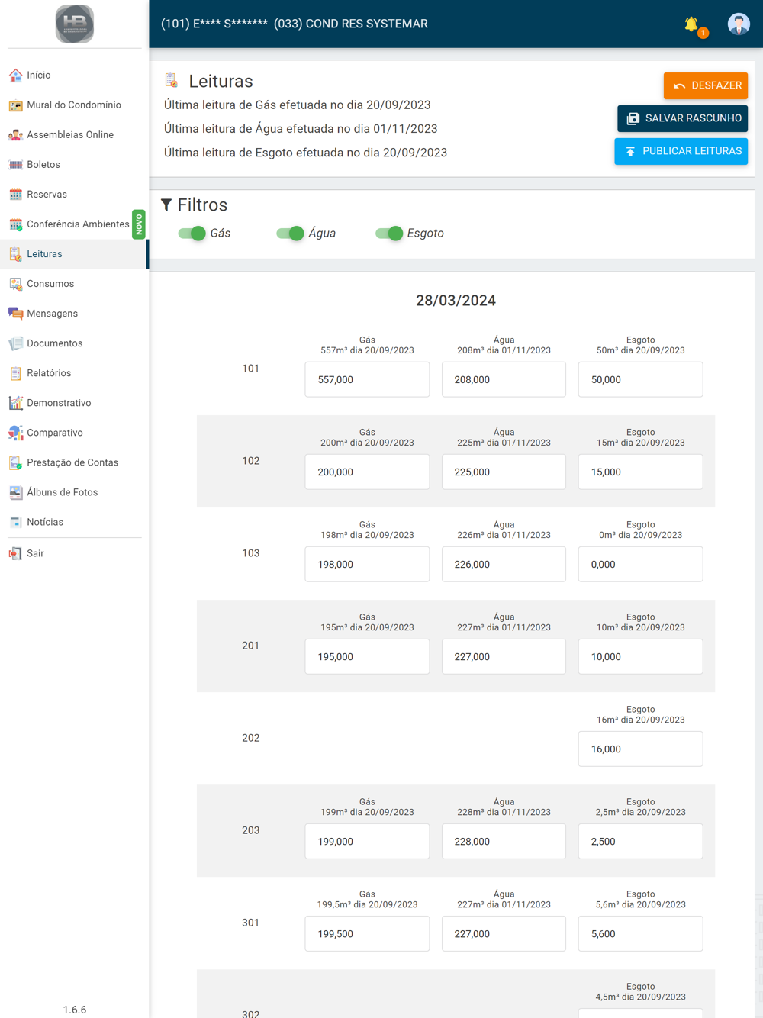Click the Relatórios clipboard icon
Screen dimensions: 763x1018
pos(15,372)
